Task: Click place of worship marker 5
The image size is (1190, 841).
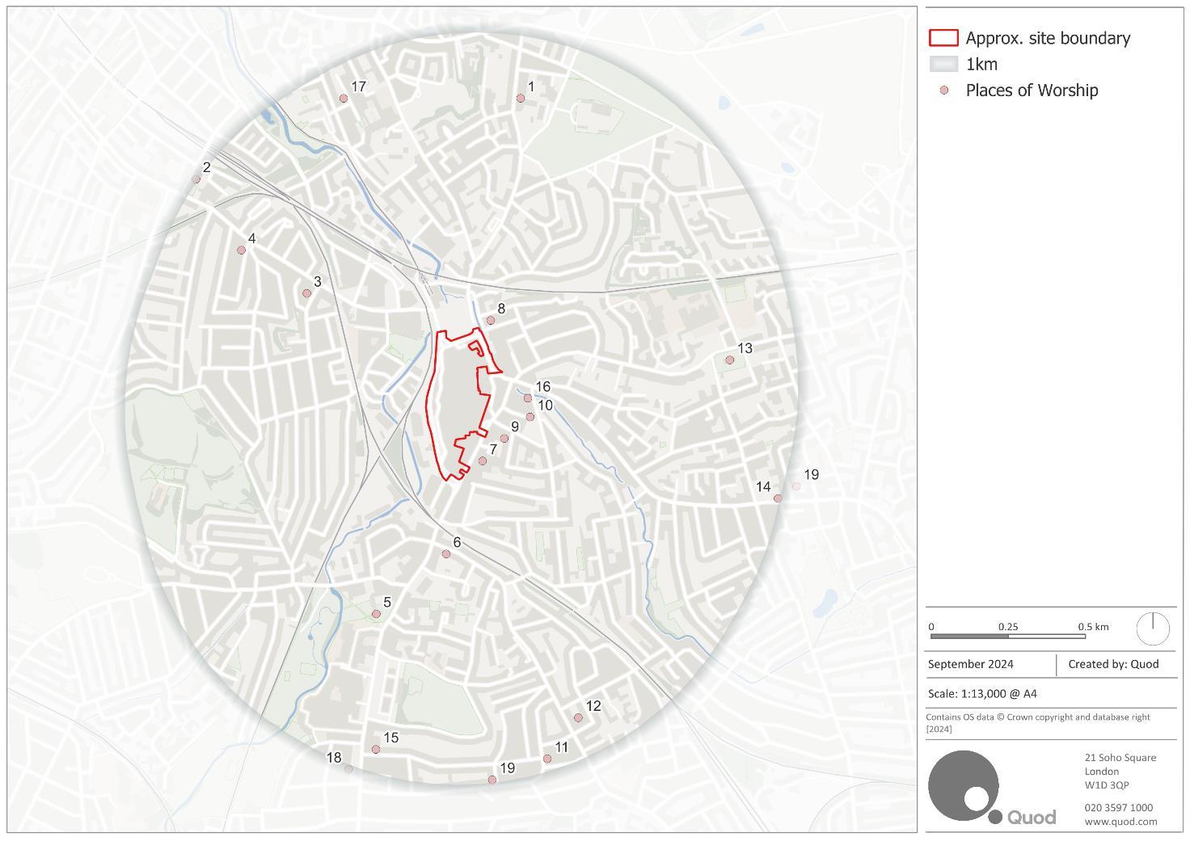Action: point(376,614)
